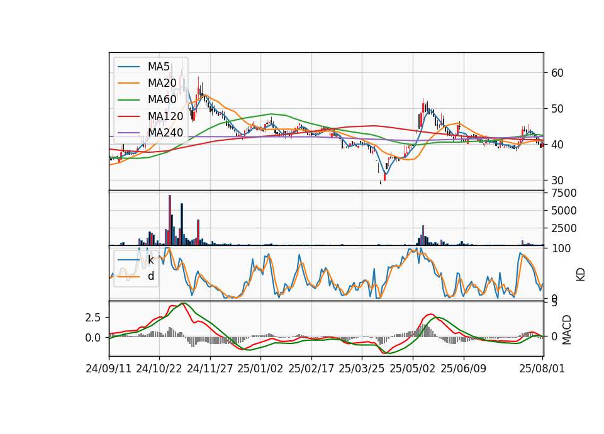This screenshot has height=434, width=604.
Task: Click MACD left axis value 2.5
Action: [93, 318]
